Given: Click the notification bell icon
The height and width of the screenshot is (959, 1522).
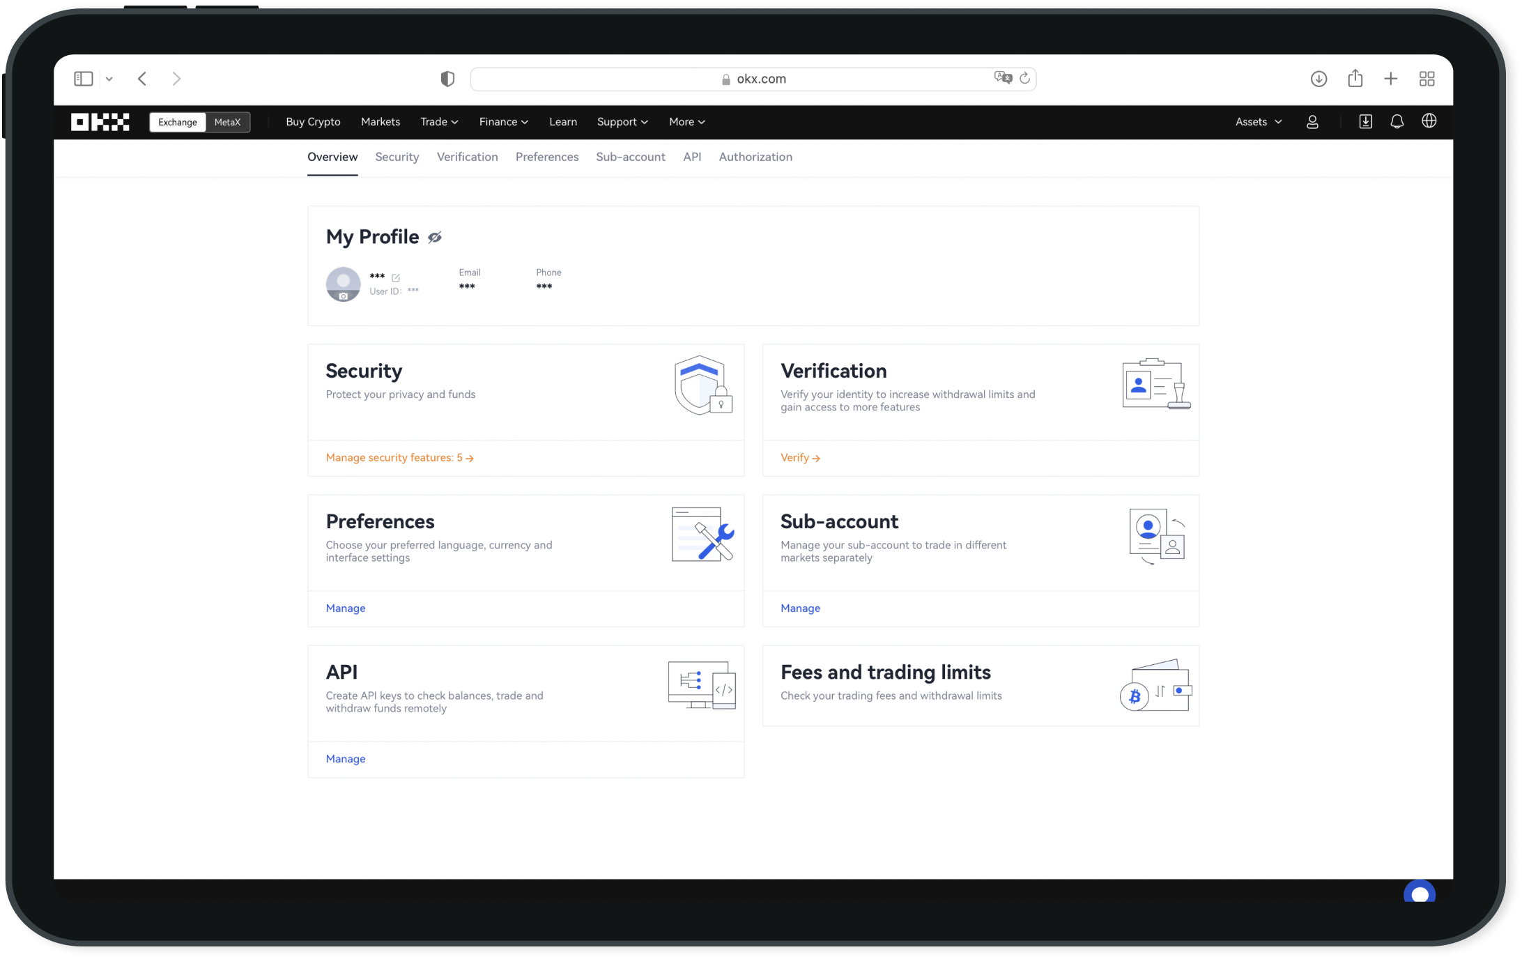Looking at the screenshot, I should (1397, 121).
